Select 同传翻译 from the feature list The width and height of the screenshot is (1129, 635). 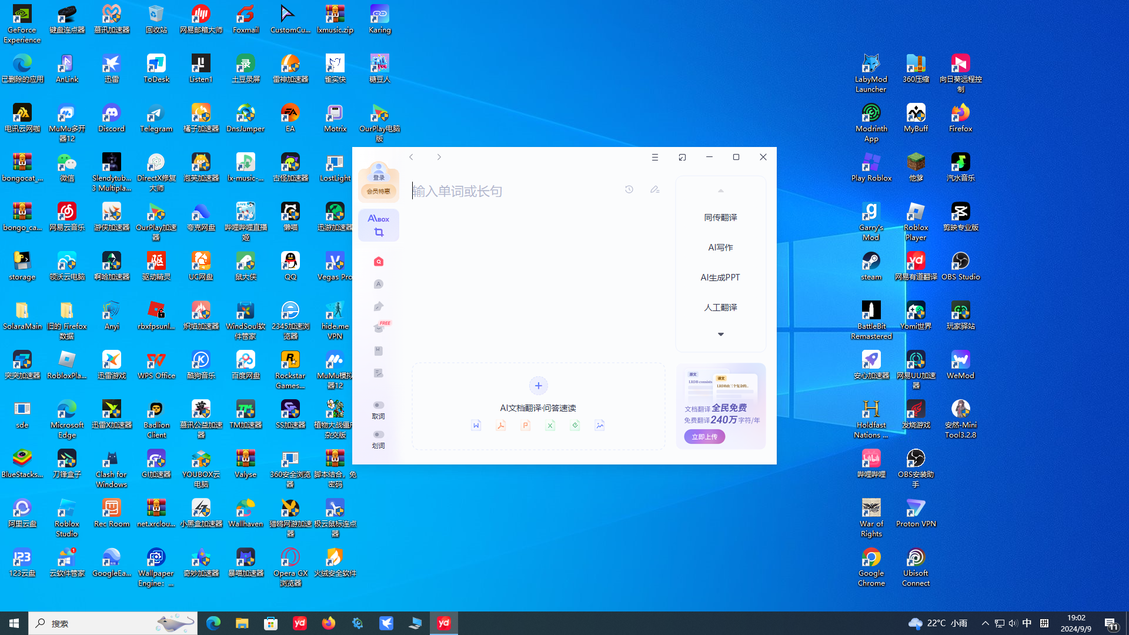(720, 218)
